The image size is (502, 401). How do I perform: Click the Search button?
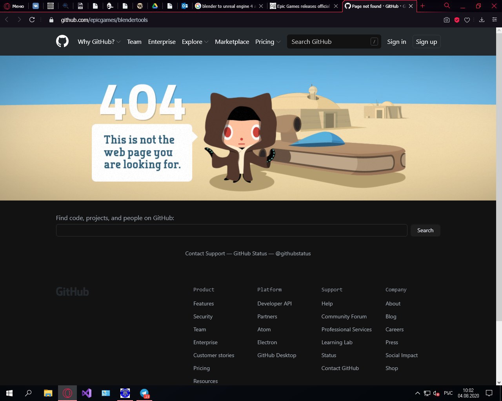pos(425,230)
